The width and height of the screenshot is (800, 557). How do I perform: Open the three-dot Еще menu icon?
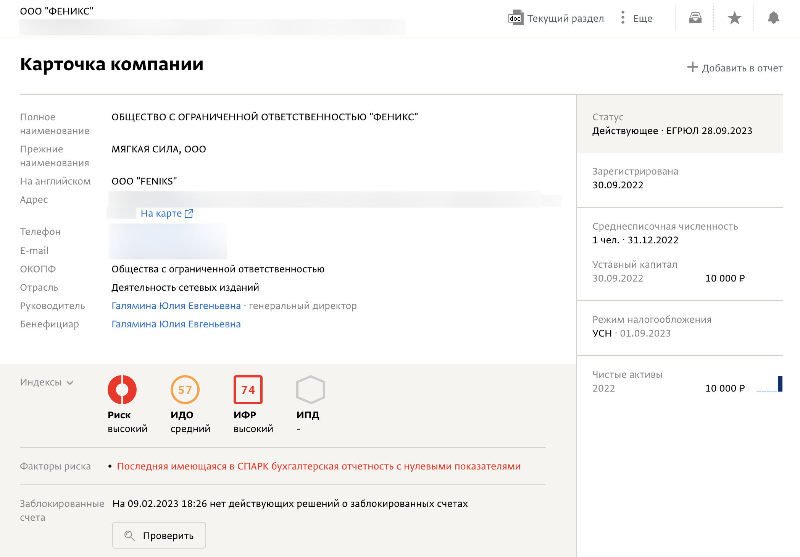coord(623,18)
